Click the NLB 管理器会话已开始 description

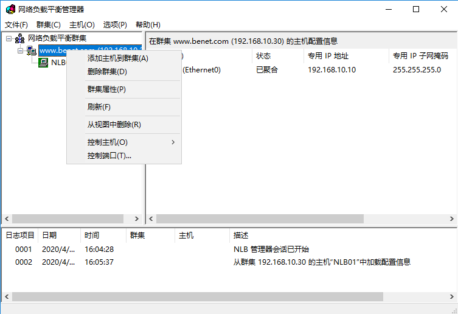(271, 249)
